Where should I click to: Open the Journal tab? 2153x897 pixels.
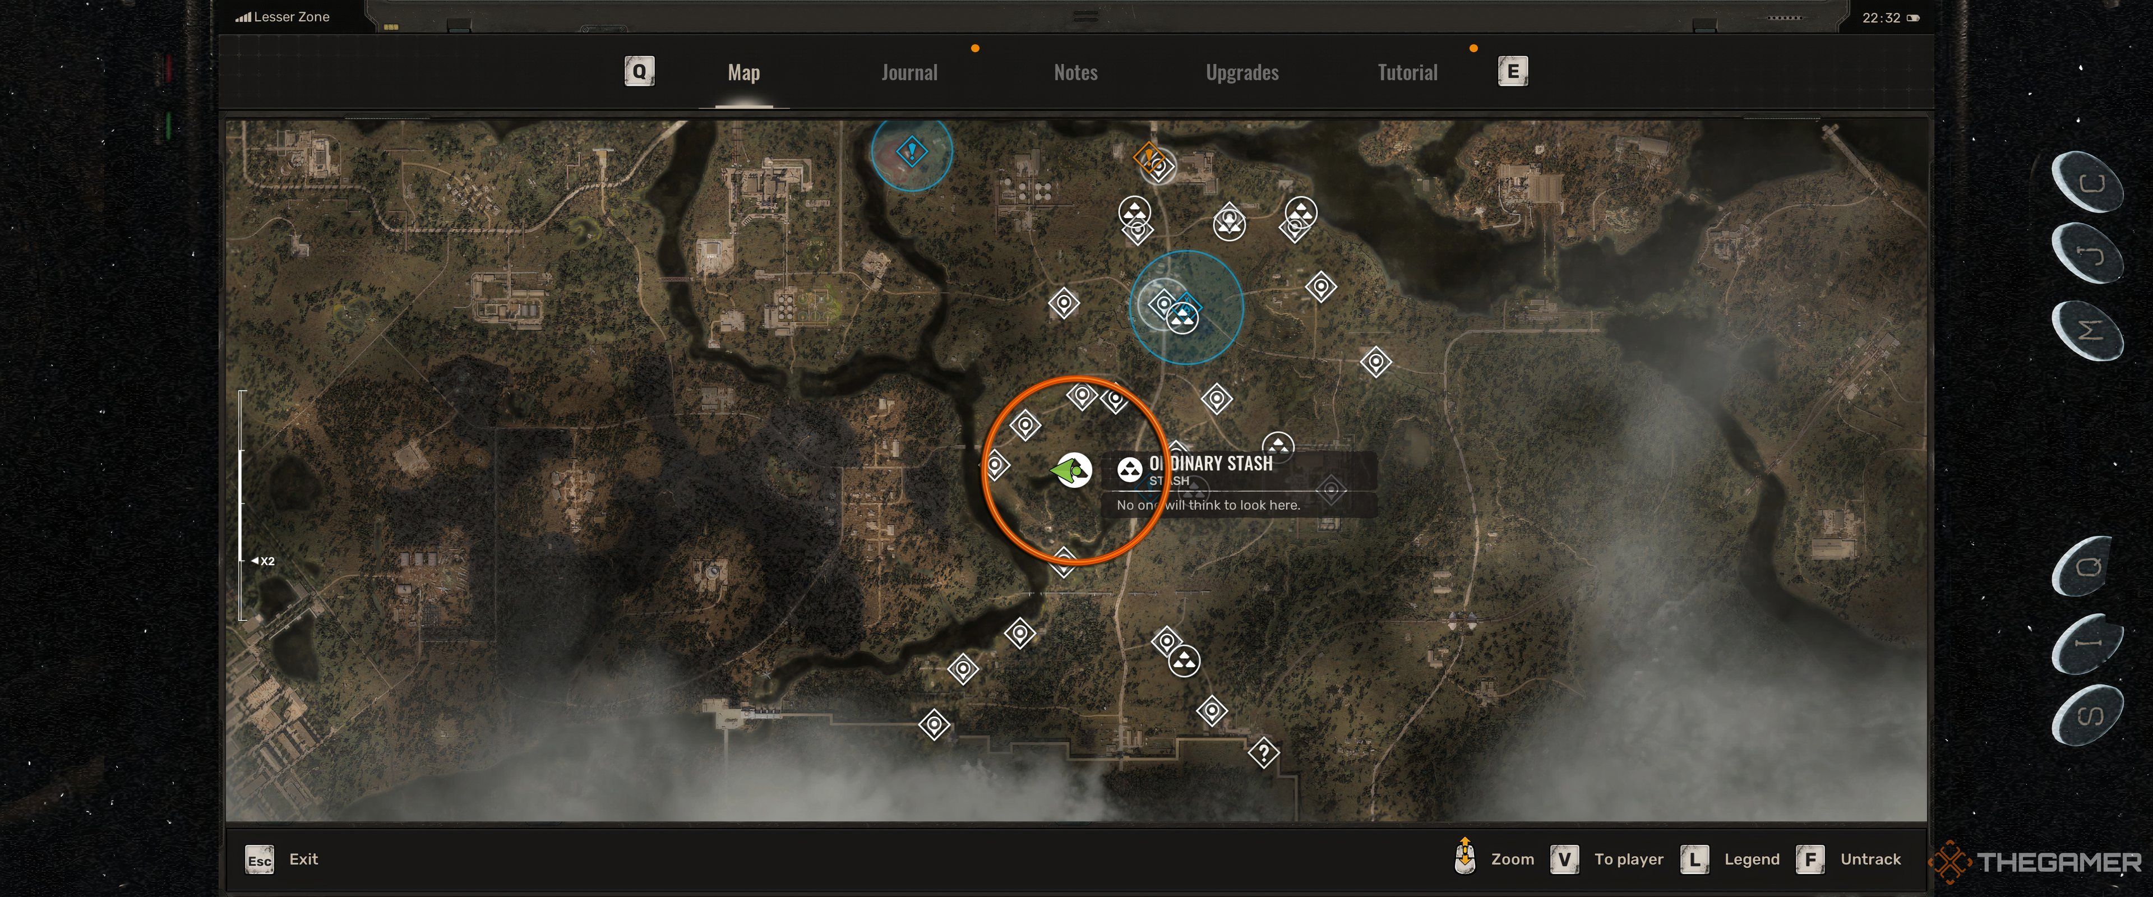point(909,70)
